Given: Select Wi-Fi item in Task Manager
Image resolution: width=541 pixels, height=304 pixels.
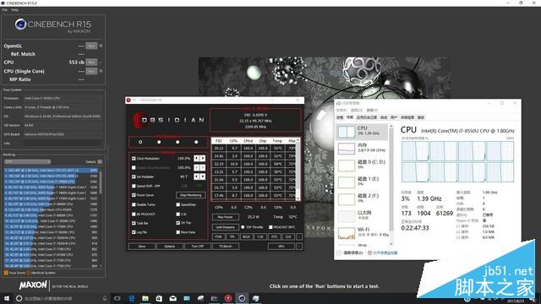Looking at the screenshot, I should (362, 232).
